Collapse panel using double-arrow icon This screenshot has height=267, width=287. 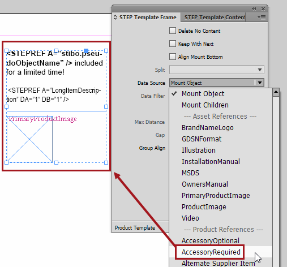(254, 9)
